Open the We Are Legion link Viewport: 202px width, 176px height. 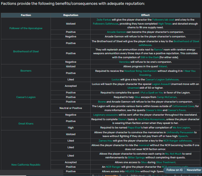tap(181, 128)
